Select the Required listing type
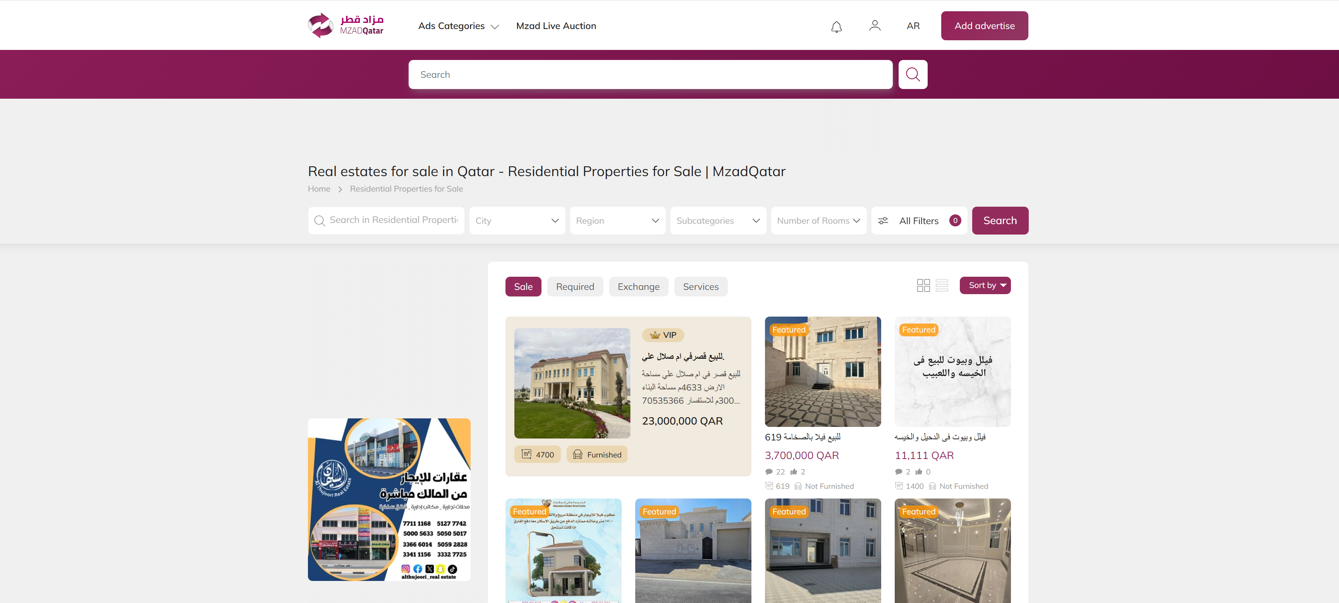Image resolution: width=1339 pixels, height=603 pixels. pos(575,287)
